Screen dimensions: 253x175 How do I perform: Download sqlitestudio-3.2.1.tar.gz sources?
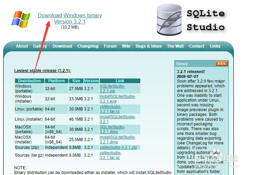pos(111,155)
